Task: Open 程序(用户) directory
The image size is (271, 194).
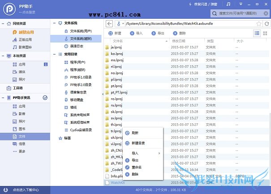Action: tap(75, 62)
